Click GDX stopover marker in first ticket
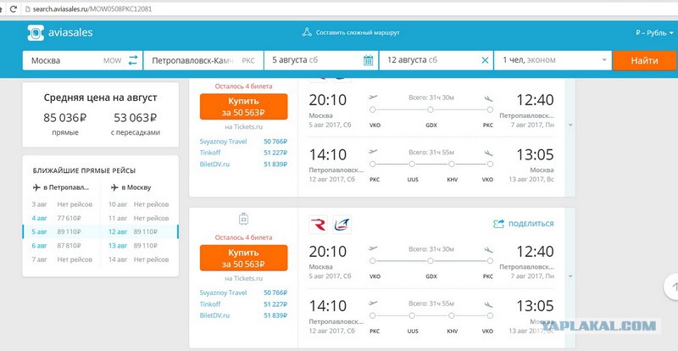This screenshot has height=351, width=678. [x=431, y=110]
